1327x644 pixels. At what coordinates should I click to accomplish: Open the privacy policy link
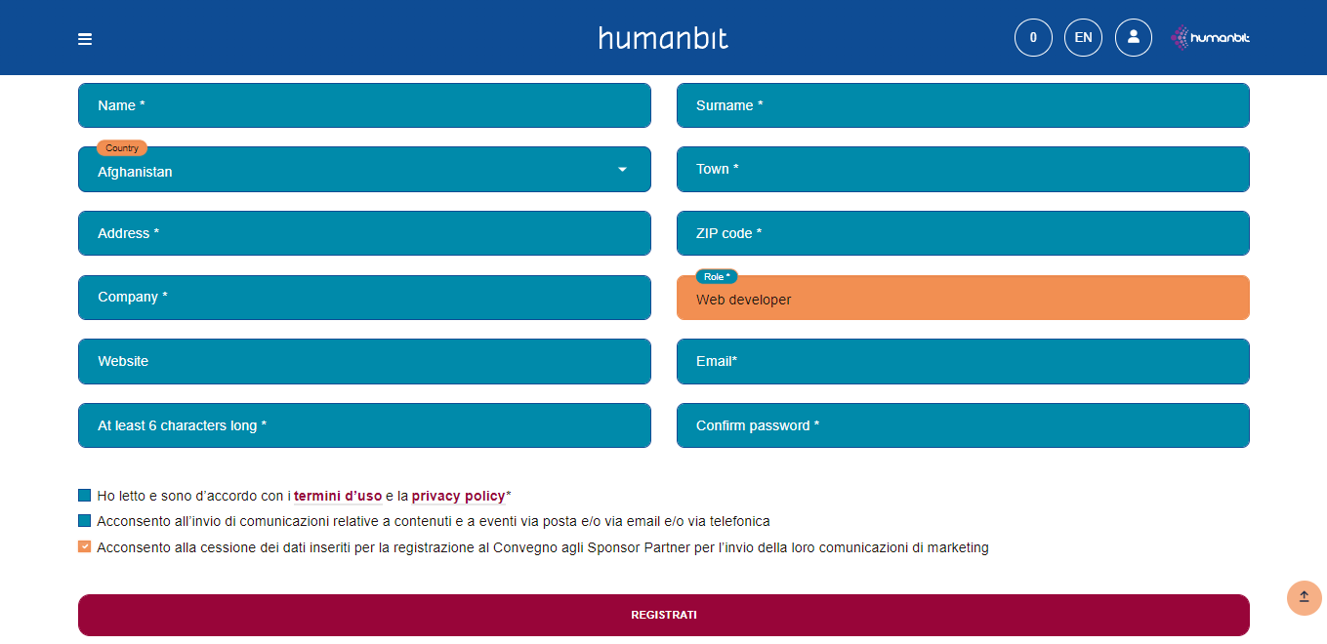click(x=458, y=496)
